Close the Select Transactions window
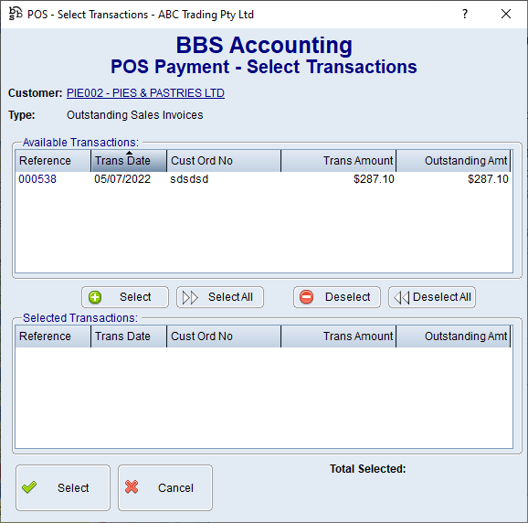This screenshot has width=528, height=523. coord(506,14)
